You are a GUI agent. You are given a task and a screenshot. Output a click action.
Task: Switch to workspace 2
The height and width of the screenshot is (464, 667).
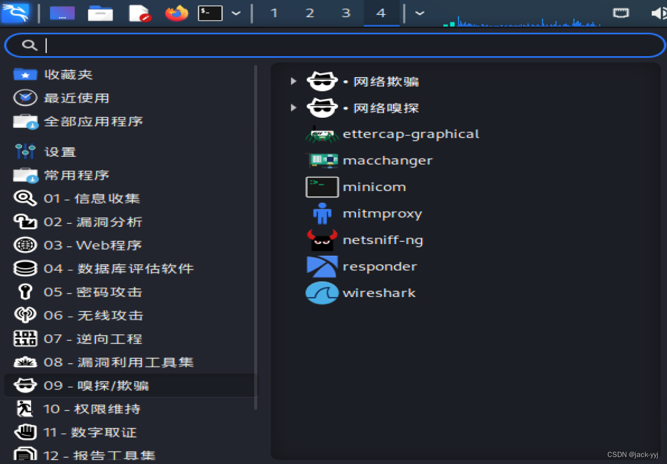coord(310,13)
